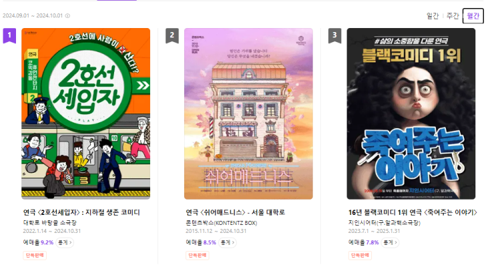Click the 단독판매 tag under 2호선세입자
The image size is (496, 275).
click(35, 256)
